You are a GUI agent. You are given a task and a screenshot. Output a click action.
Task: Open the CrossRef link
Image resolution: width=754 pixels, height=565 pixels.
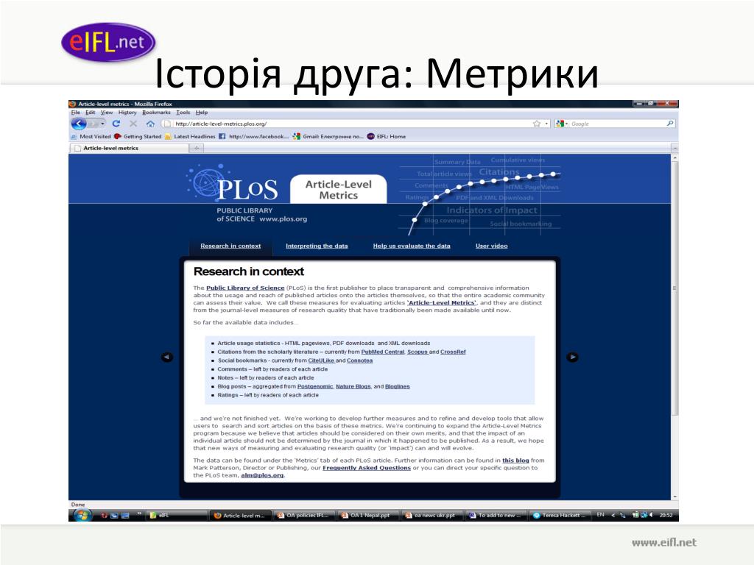453,352
